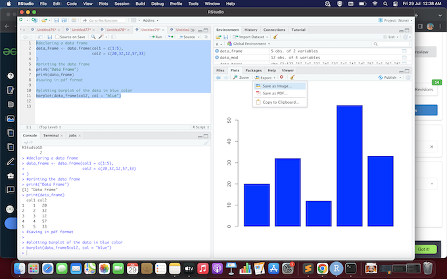Image resolution: width=447 pixels, height=279 pixels.
Task: Open the Publish dropdown in Plots pane
Action: [390, 77]
